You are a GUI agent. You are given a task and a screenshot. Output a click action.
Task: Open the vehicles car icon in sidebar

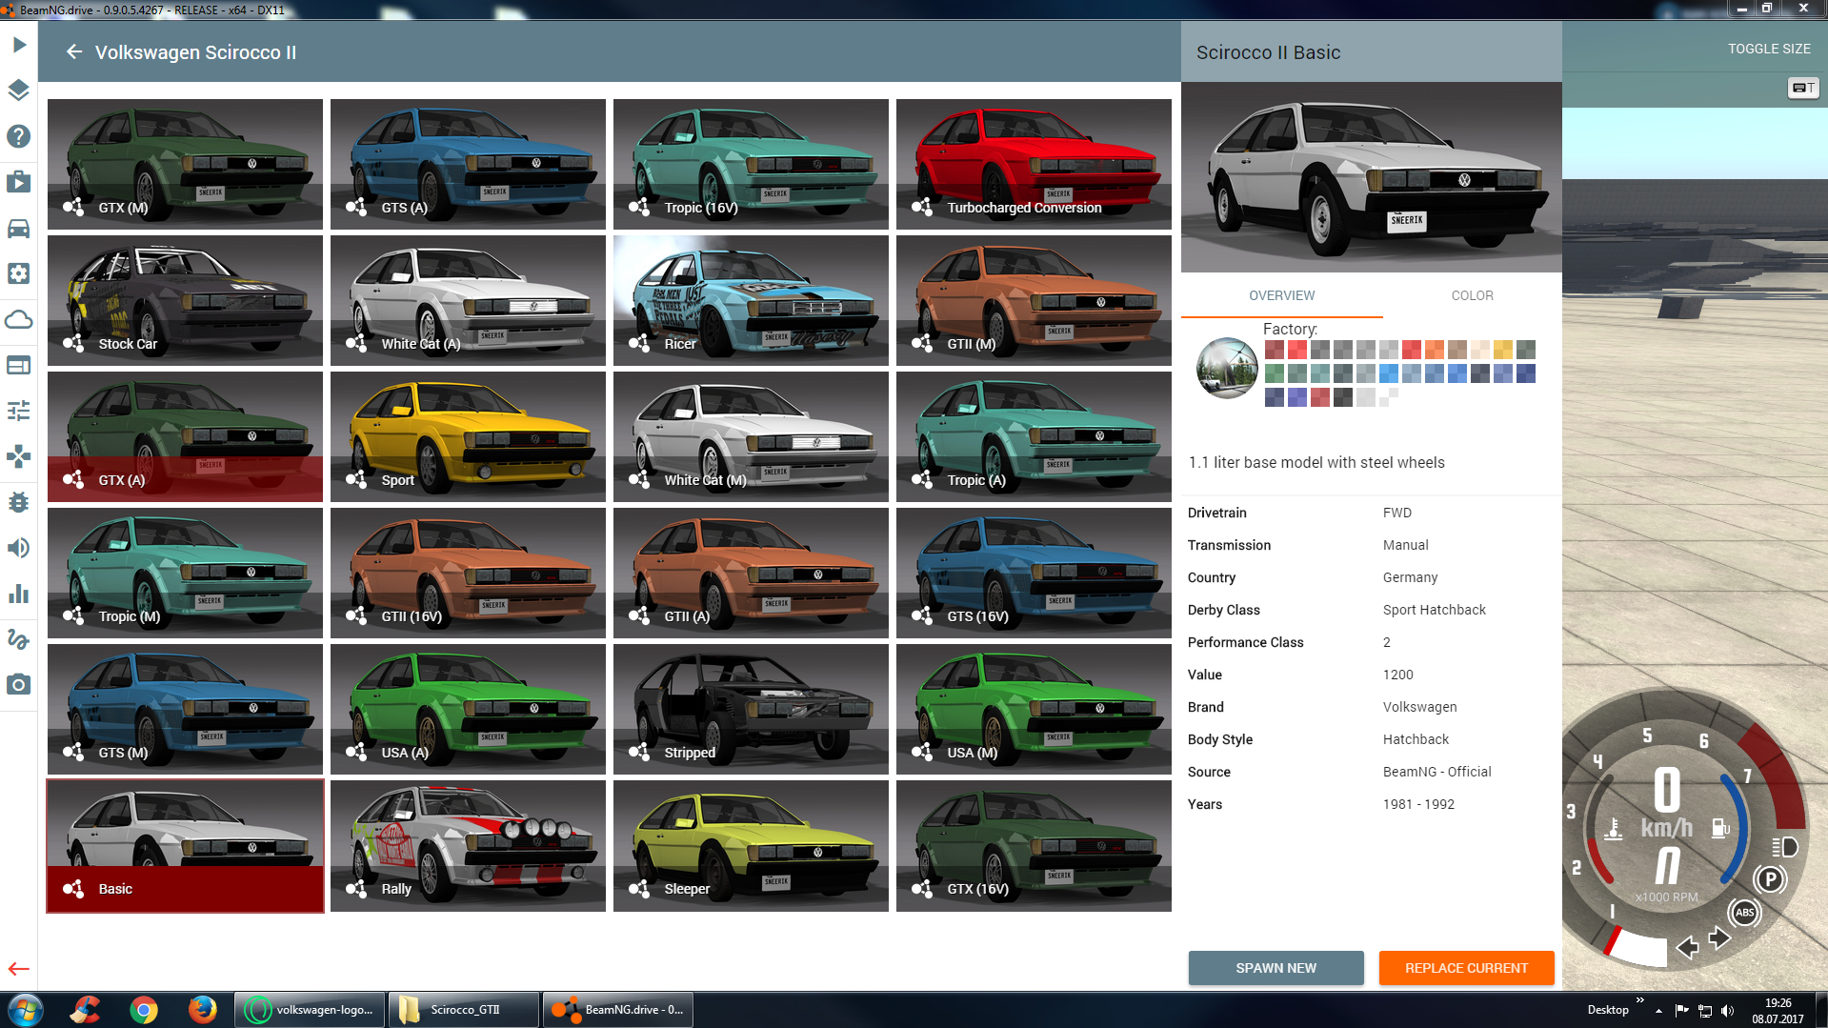(x=19, y=228)
